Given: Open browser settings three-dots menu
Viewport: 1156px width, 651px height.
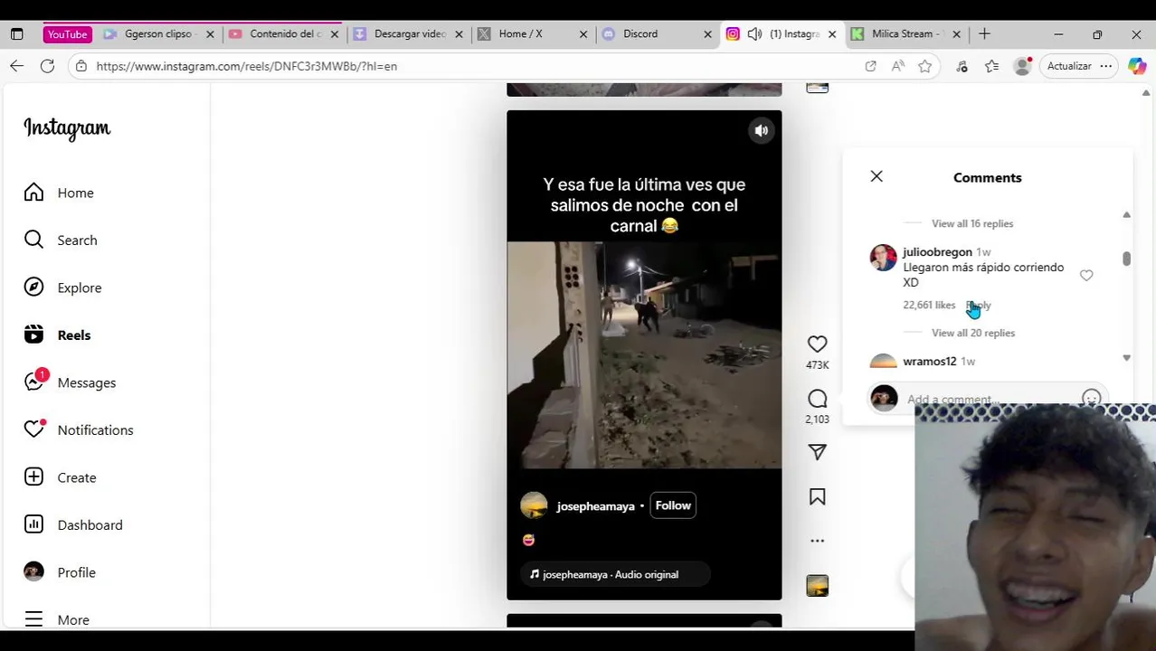Looking at the screenshot, I should click(x=1105, y=66).
